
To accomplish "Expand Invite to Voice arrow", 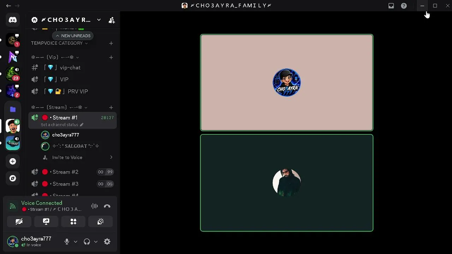I will tap(111, 157).
